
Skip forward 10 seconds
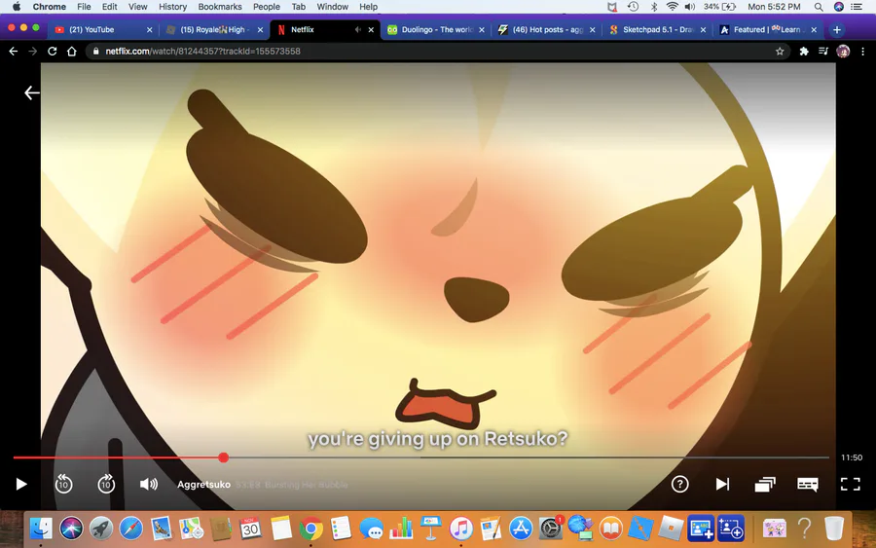point(106,484)
